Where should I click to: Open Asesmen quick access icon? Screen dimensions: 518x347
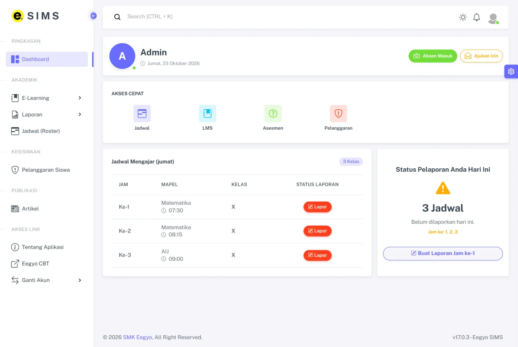click(273, 114)
